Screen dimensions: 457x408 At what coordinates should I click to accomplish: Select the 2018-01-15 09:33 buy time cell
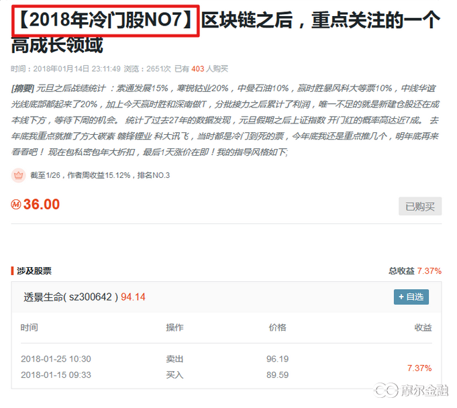[56, 374]
